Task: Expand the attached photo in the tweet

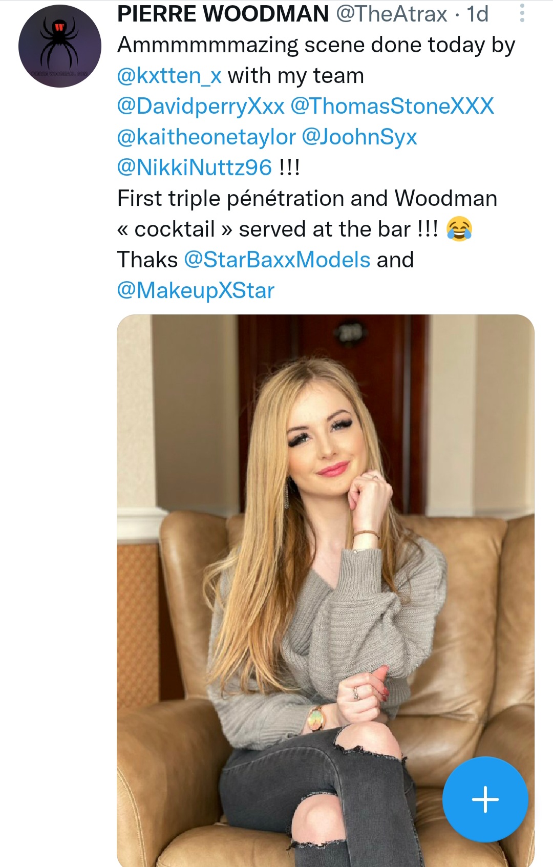Action: tap(326, 563)
